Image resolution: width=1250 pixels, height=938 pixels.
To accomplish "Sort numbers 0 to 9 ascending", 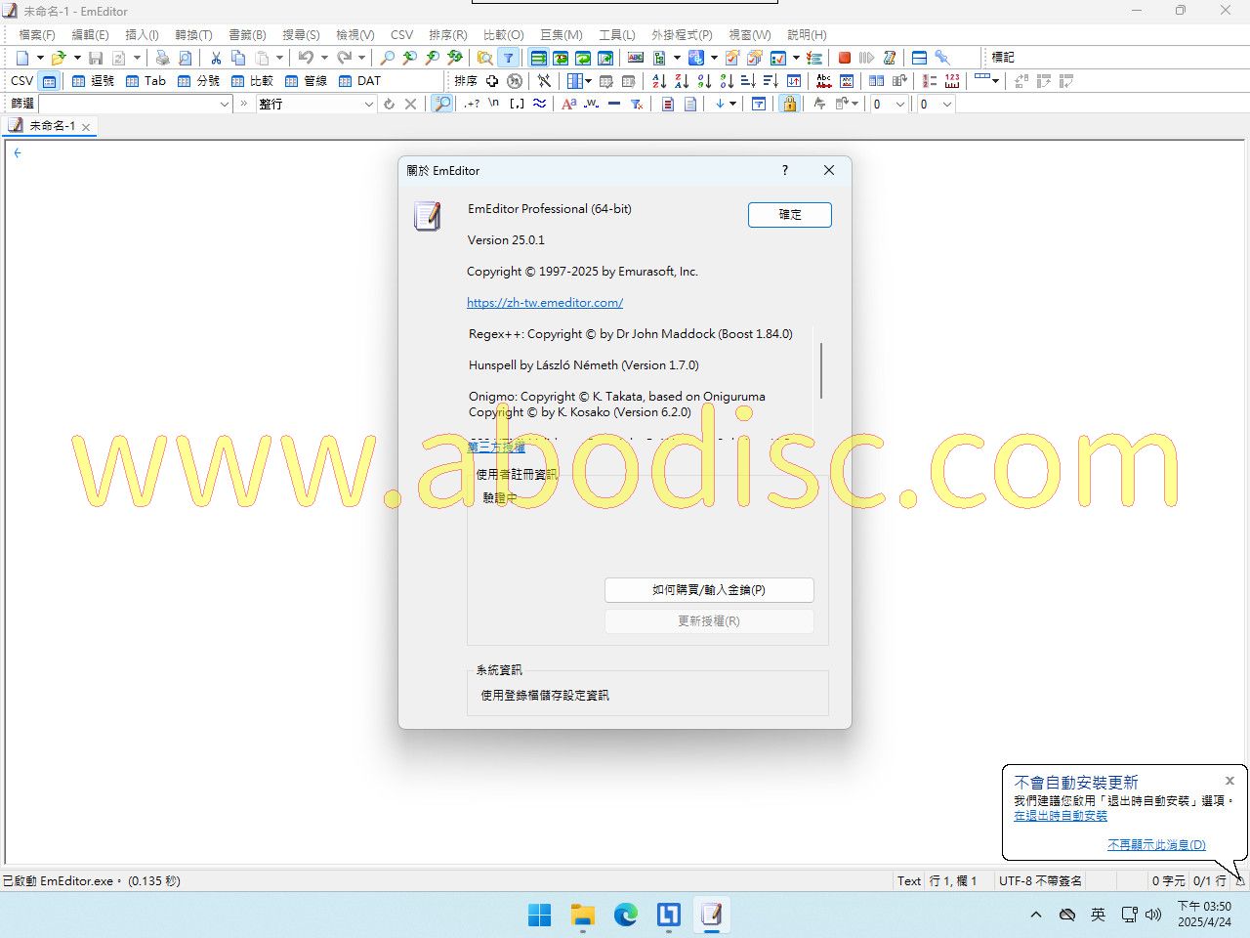I will 704,81.
